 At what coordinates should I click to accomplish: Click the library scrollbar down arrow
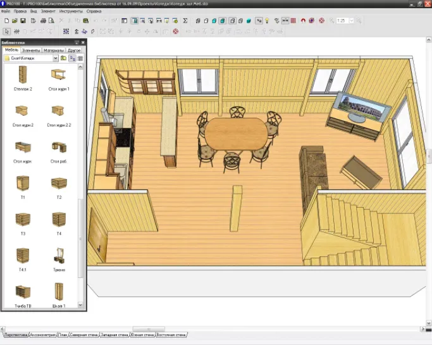click(x=80, y=304)
